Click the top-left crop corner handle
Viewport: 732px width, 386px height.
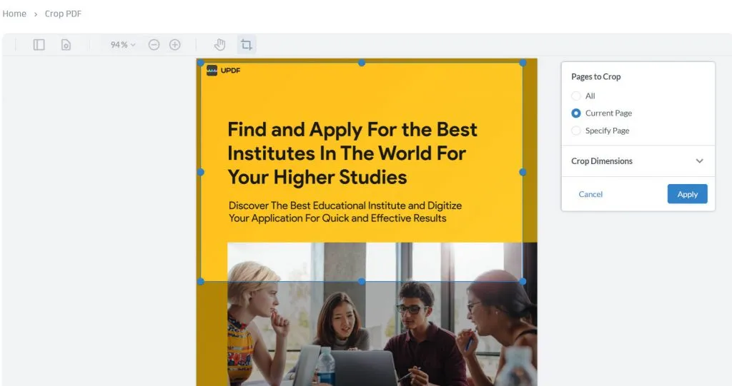(x=201, y=63)
